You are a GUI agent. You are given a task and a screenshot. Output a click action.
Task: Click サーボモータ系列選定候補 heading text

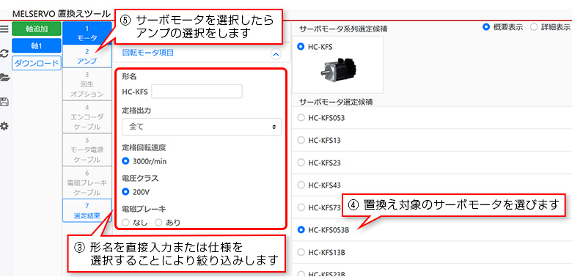click(x=343, y=29)
